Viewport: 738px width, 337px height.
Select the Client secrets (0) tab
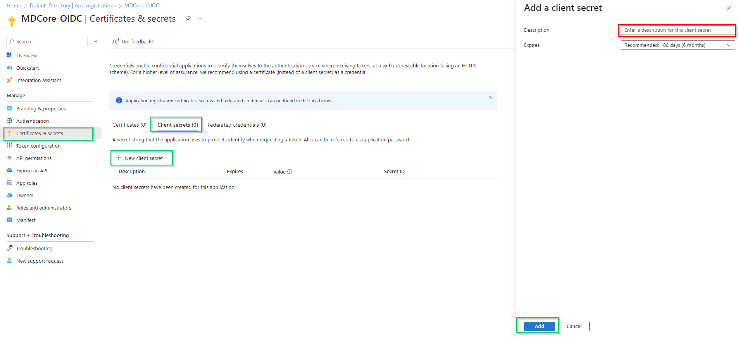click(x=178, y=125)
